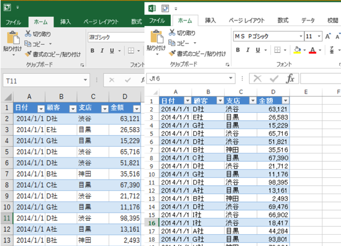The height and width of the screenshot is (246, 341).
Task: Open Name Box dropdown showing J16
Action: (x=230, y=78)
